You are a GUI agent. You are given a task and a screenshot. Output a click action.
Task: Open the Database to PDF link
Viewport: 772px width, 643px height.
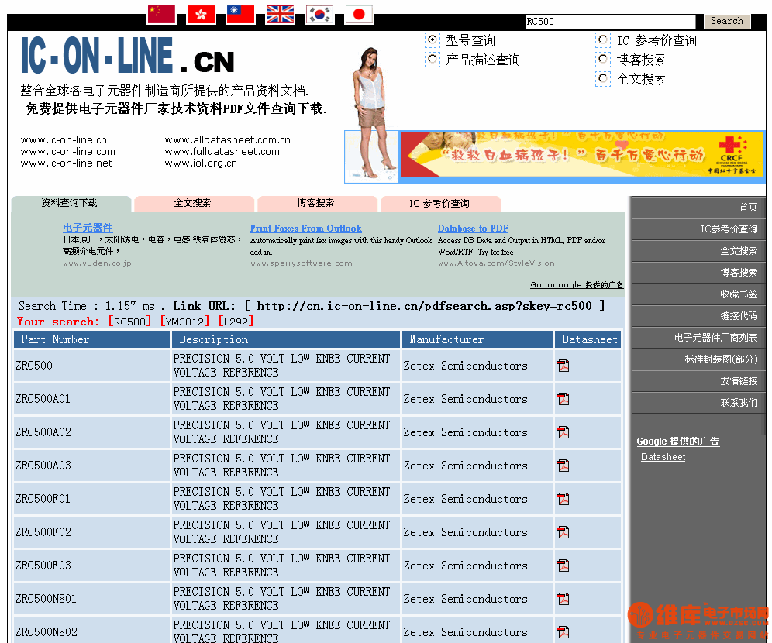point(473,228)
